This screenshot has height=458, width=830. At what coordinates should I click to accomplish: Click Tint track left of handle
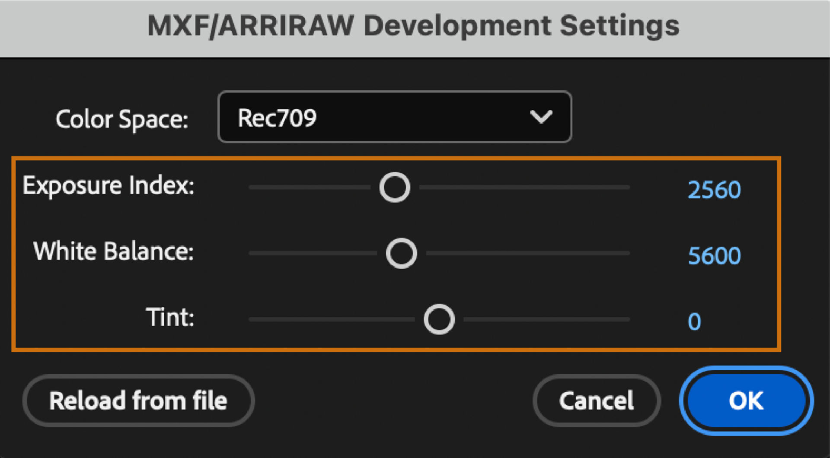coord(331,320)
